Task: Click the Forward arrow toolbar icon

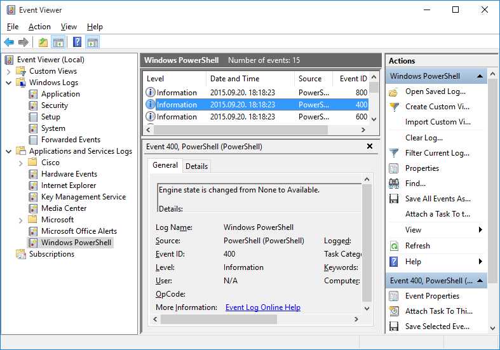Action: [x=24, y=42]
